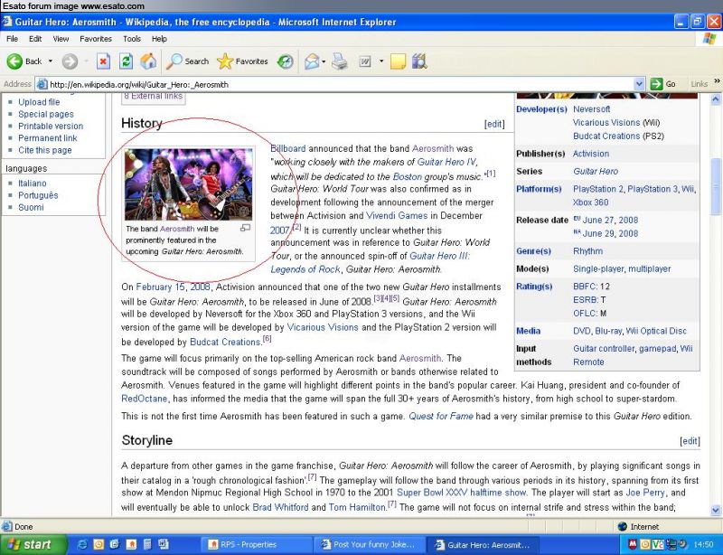723x555 pixels.
Task: Refresh the page with green arrows icon
Action: pos(126,61)
